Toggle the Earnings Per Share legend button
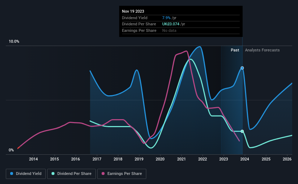Image resolution: width=298 pixels, height=184 pixels. [x=122, y=174]
